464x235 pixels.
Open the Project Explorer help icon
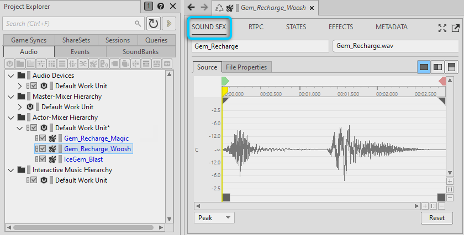click(x=161, y=7)
